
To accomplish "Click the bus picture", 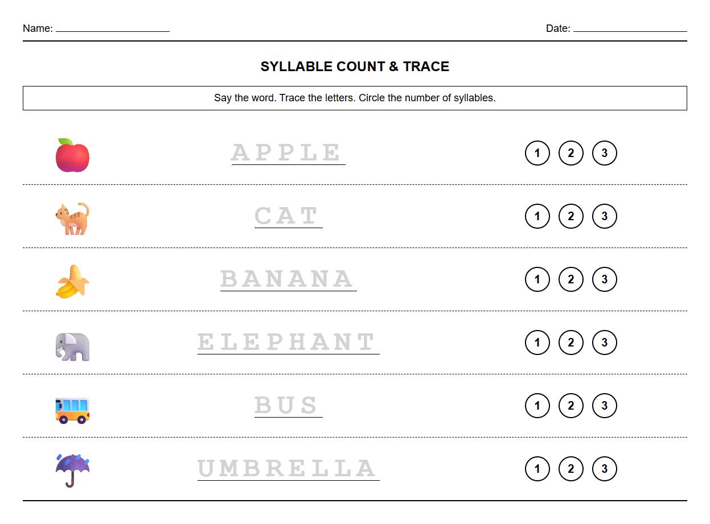I will tap(72, 410).
